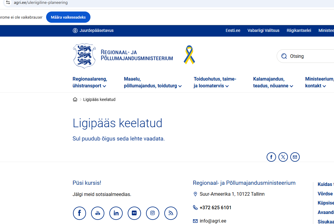Click the Facebook share icon
This screenshot has width=334, height=224.
click(271, 157)
